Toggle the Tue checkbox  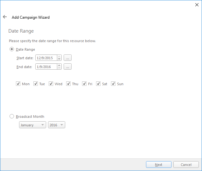36,84
